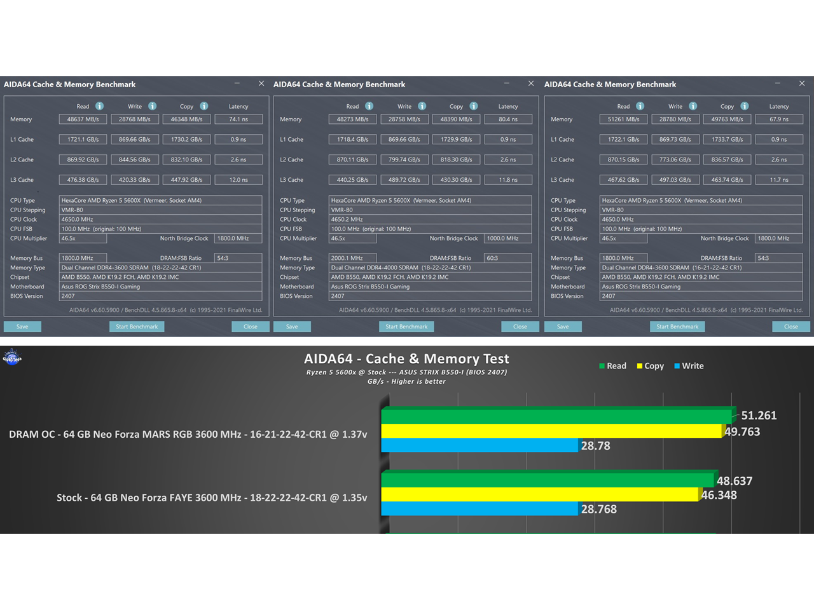Click Memory copy 46348 MB/s field
Screen dimensions: 814x610
(186, 119)
